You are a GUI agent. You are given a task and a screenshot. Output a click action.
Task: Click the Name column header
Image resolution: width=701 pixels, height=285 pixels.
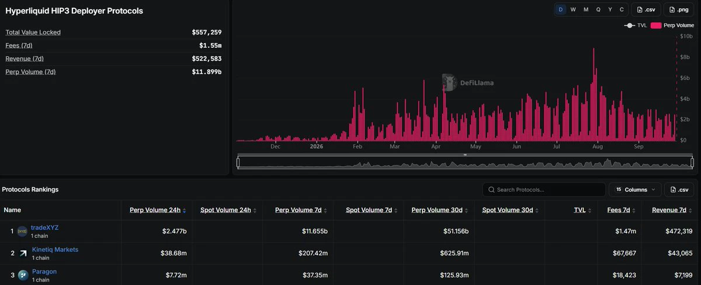tap(12, 210)
